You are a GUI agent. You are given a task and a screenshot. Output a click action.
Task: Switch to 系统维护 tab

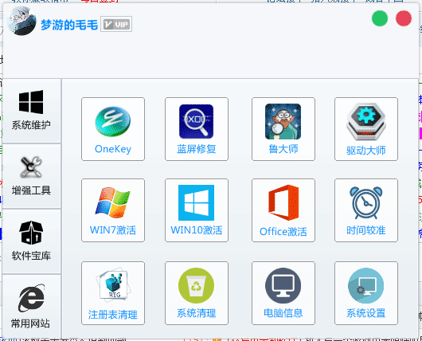click(32, 111)
